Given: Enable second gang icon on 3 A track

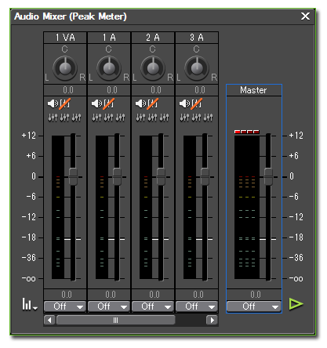Looking at the screenshot, I should tap(196, 118).
